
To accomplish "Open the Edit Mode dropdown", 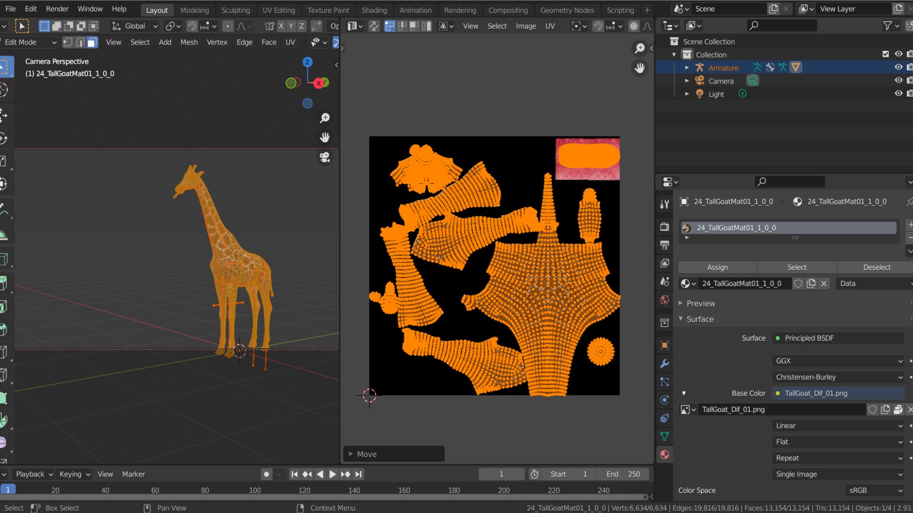I will tap(29, 42).
